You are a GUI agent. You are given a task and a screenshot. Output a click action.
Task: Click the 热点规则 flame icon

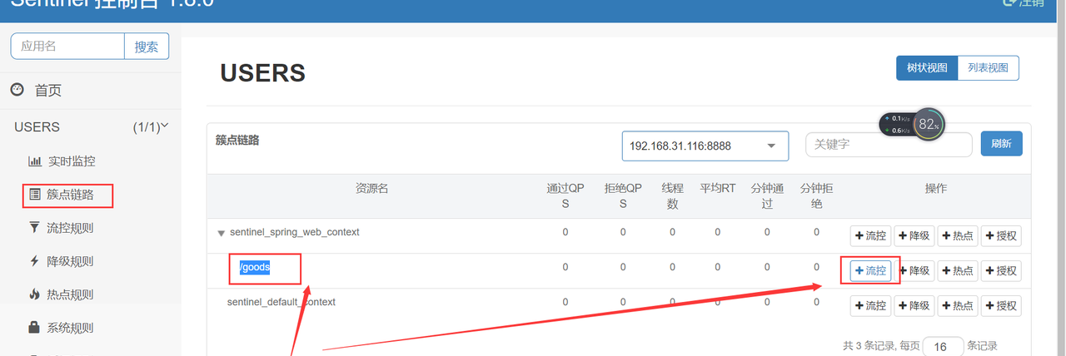[34, 294]
